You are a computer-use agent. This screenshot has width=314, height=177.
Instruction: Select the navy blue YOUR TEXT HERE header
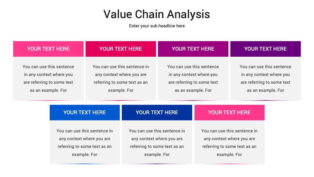(x=157, y=112)
